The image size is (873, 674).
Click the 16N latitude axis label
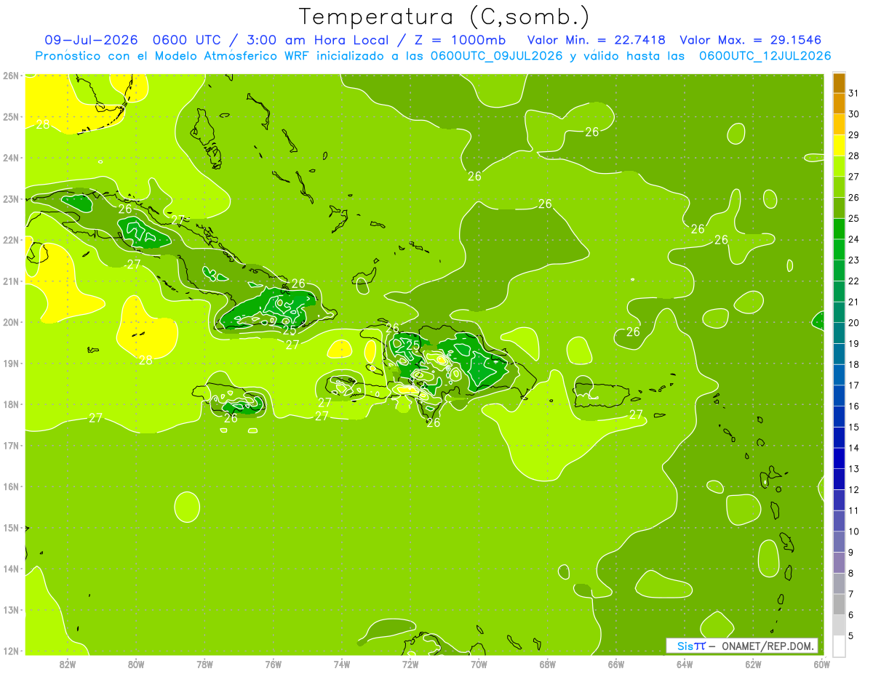tap(10, 486)
